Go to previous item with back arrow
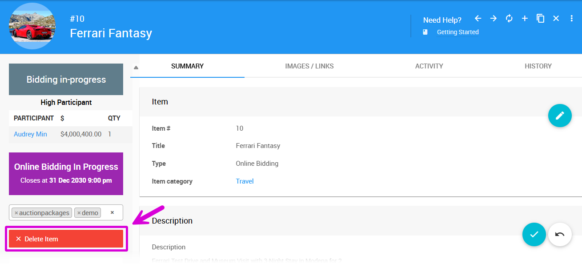This screenshot has height=264, width=582. pos(478,18)
